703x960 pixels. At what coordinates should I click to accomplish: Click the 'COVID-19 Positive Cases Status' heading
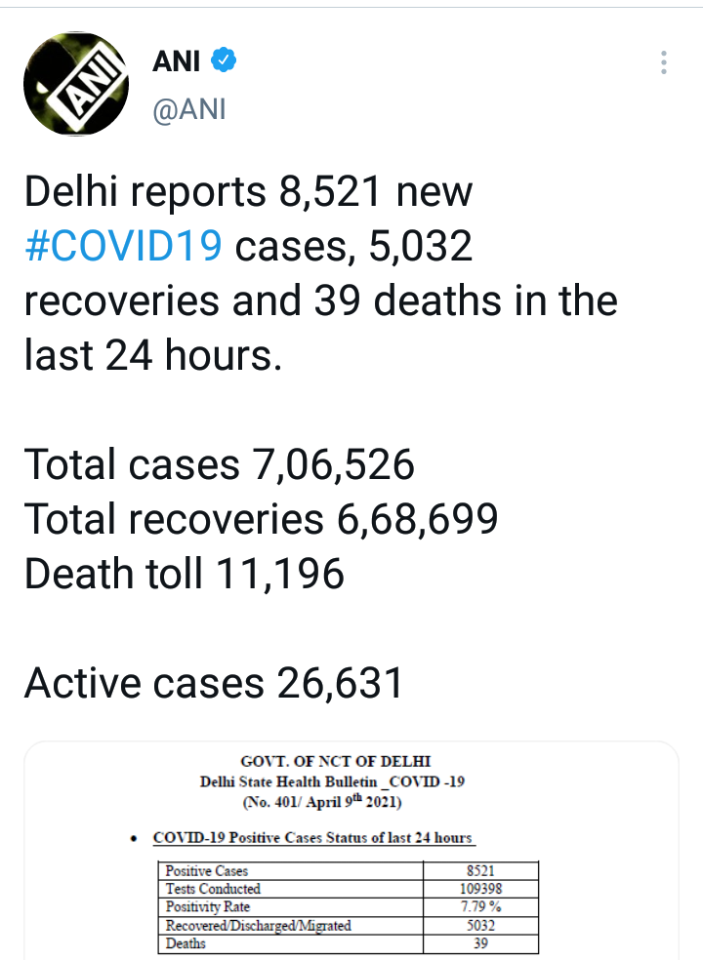[313, 838]
